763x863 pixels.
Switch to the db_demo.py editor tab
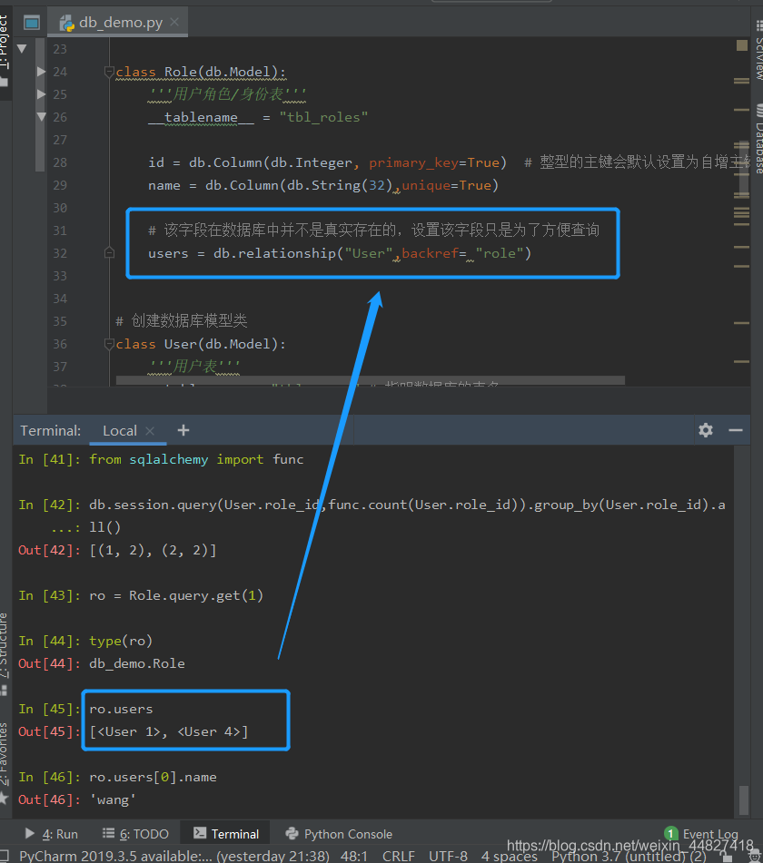(120, 23)
